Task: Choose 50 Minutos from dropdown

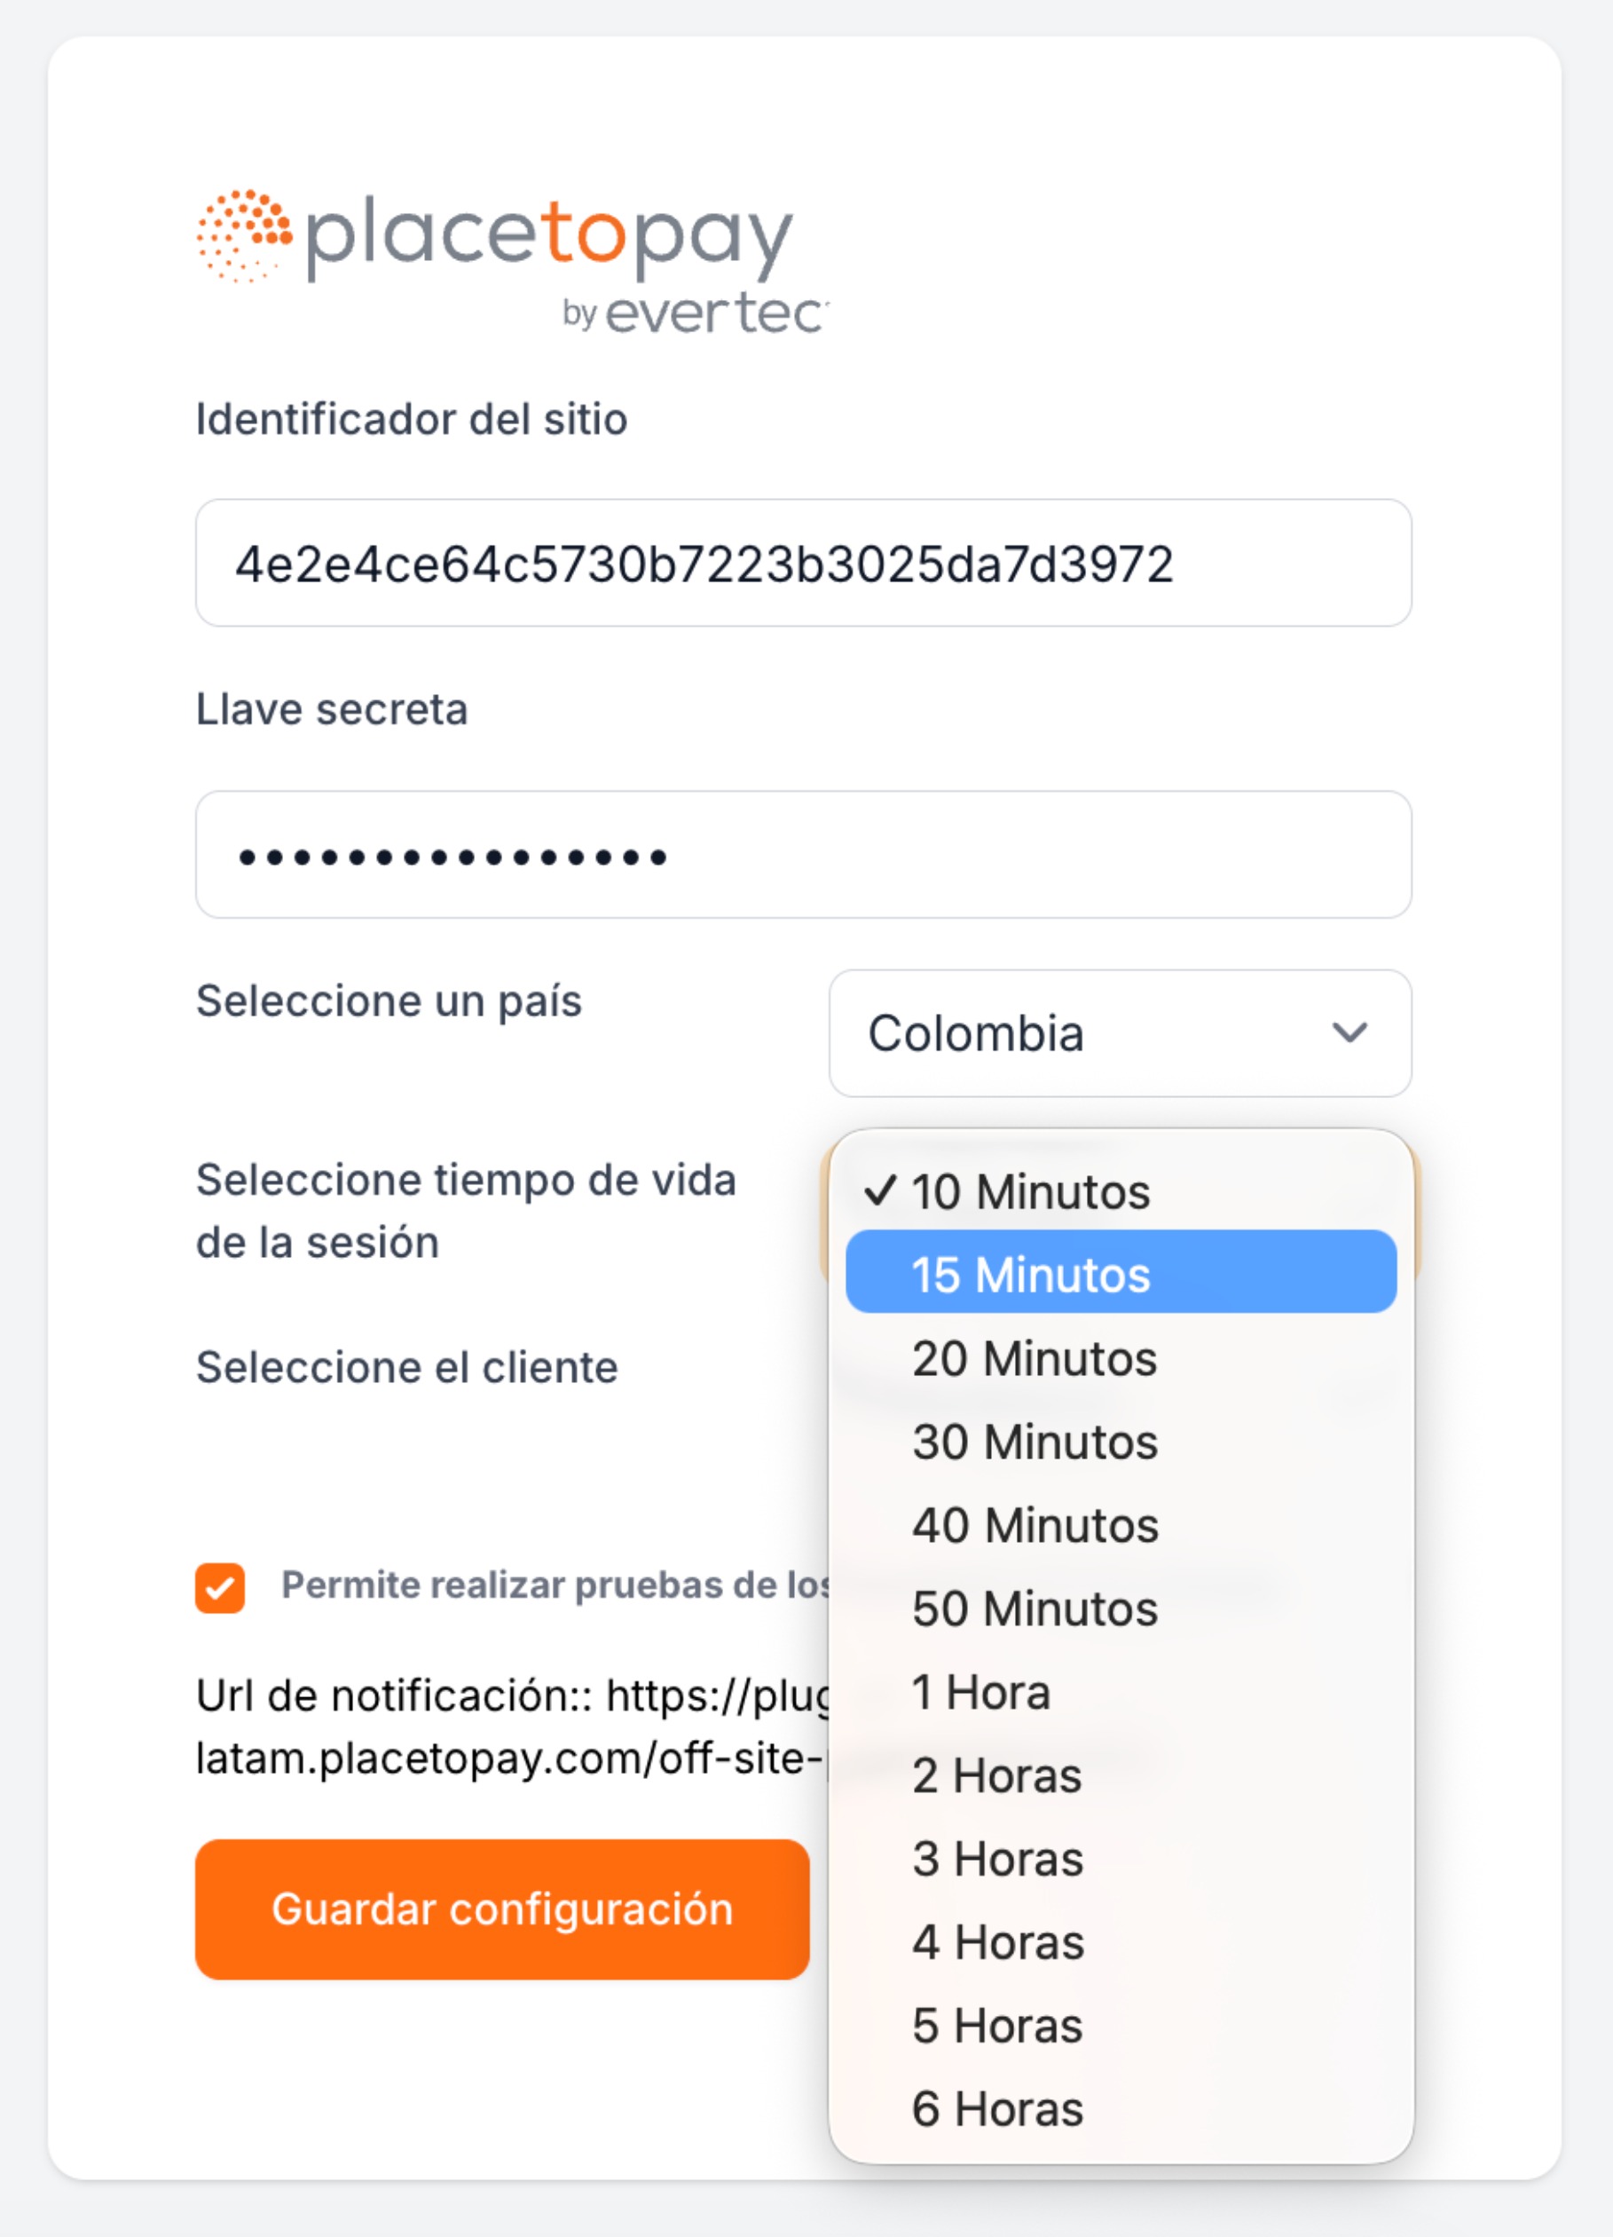Action: click(x=1035, y=1609)
